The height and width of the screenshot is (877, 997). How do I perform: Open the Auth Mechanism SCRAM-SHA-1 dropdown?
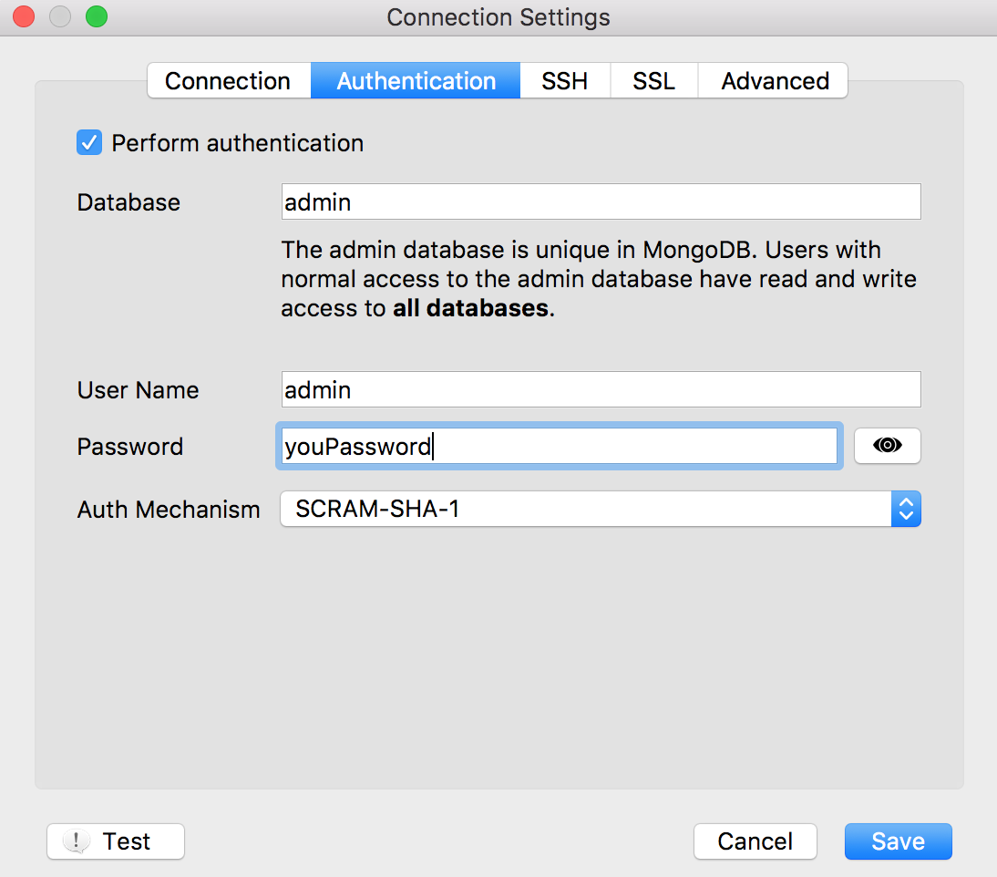pos(600,509)
